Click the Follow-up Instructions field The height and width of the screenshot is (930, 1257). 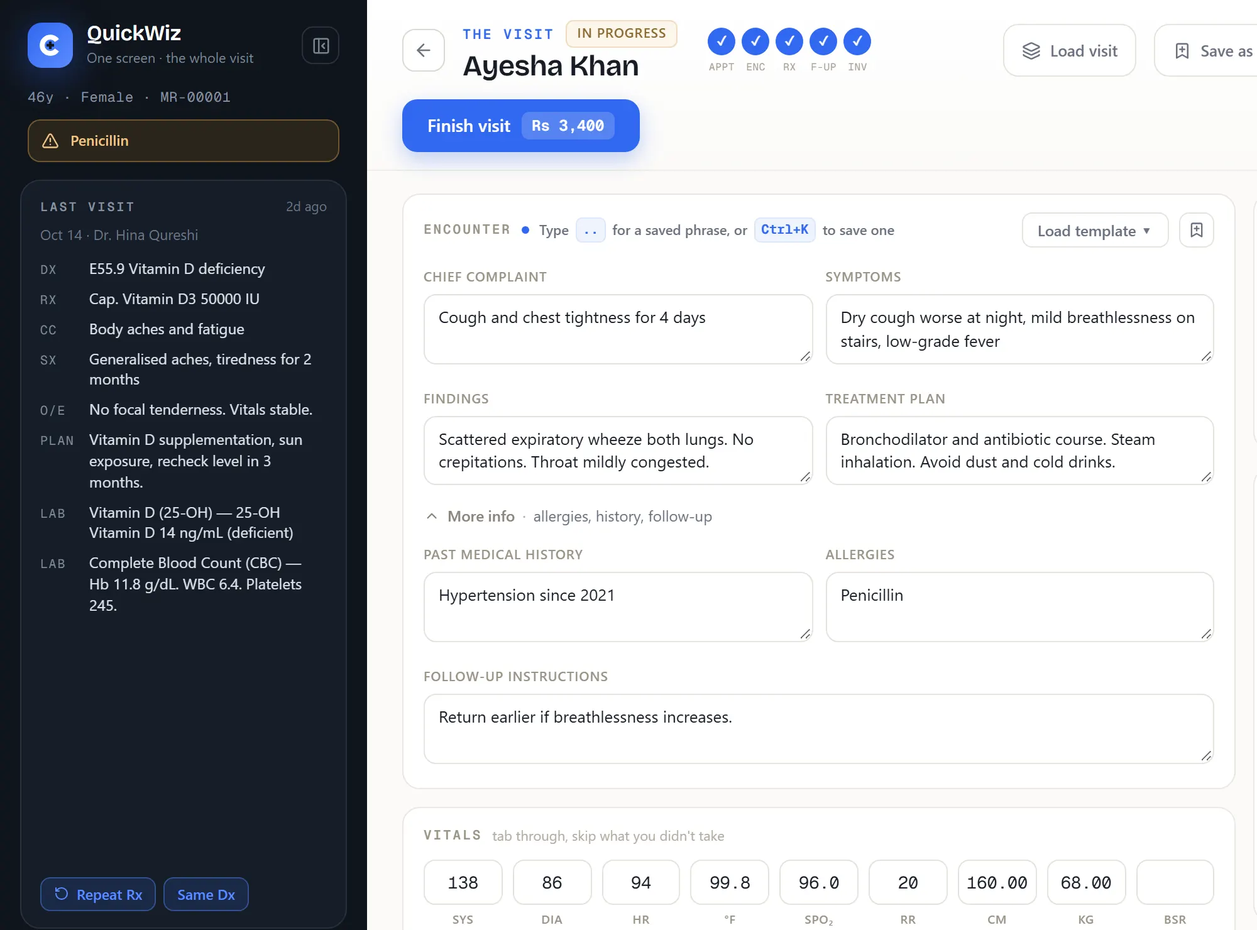(x=819, y=729)
